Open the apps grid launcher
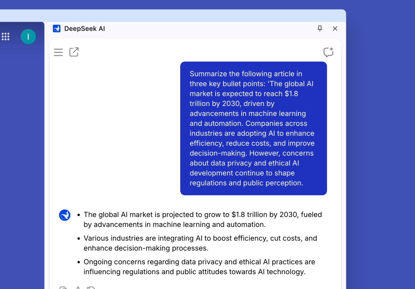This screenshot has height=289, width=415. pyautogui.click(x=6, y=37)
